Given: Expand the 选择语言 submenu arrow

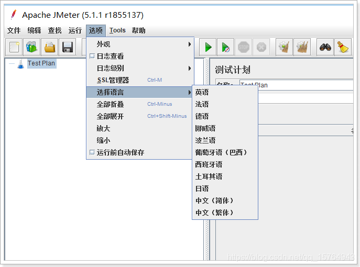Looking at the screenshot, I should (189, 92).
